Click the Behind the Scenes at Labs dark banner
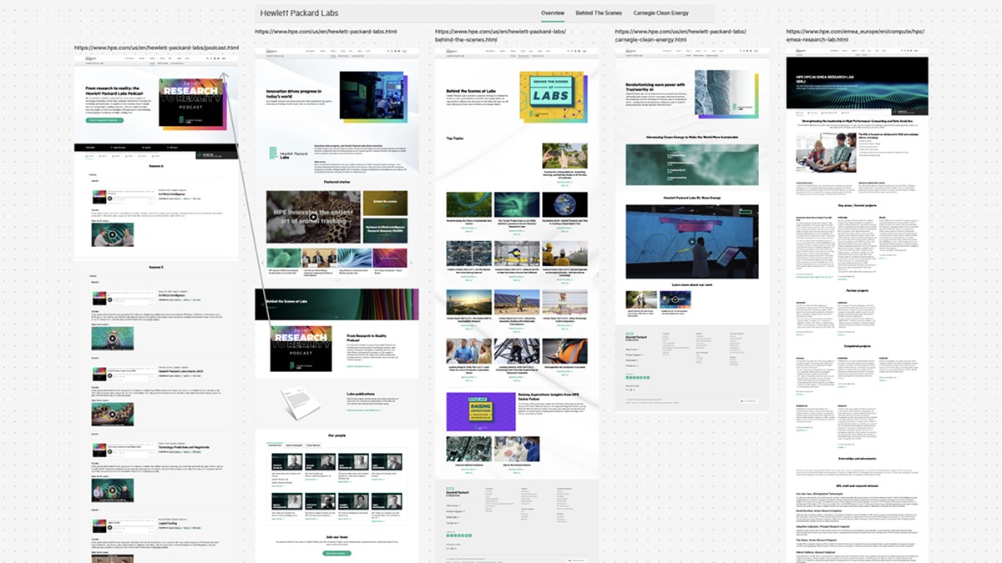1002x563 pixels. (337, 304)
